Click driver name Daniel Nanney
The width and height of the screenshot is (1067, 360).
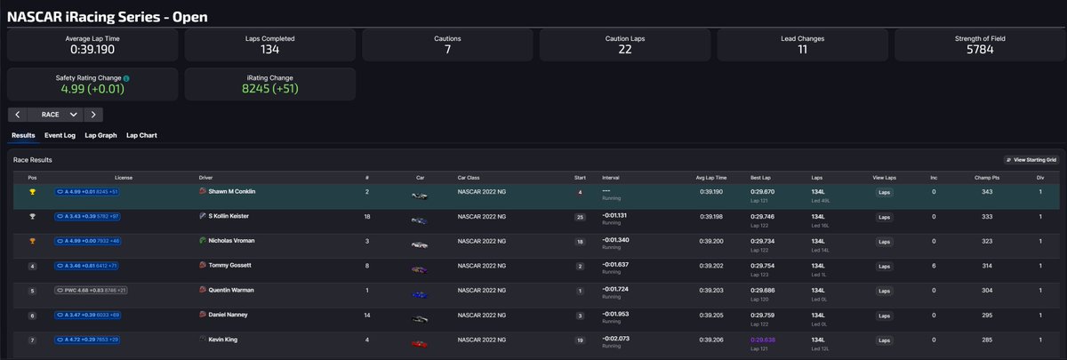pos(228,315)
